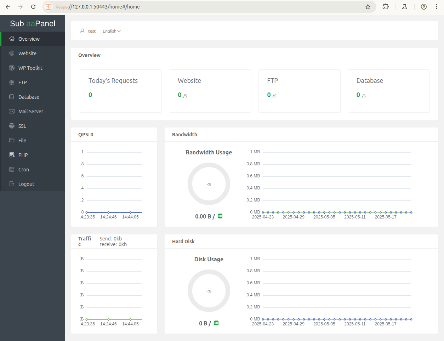
Task: Click the Mail Server envelope icon
Action: [12, 112]
